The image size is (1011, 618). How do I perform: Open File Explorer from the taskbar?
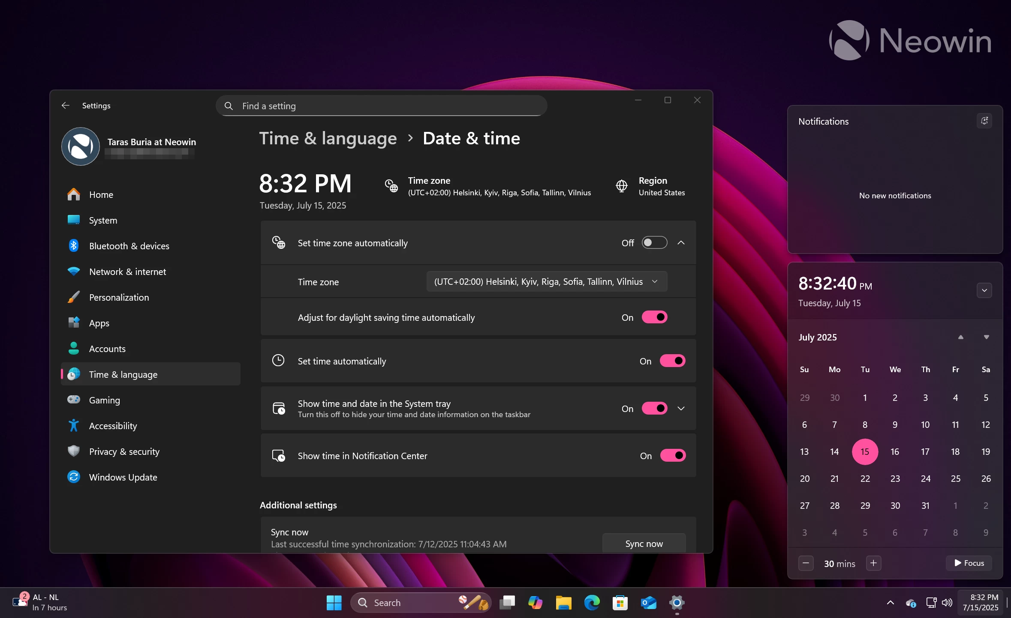pyautogui.click(x=563, y=603)
